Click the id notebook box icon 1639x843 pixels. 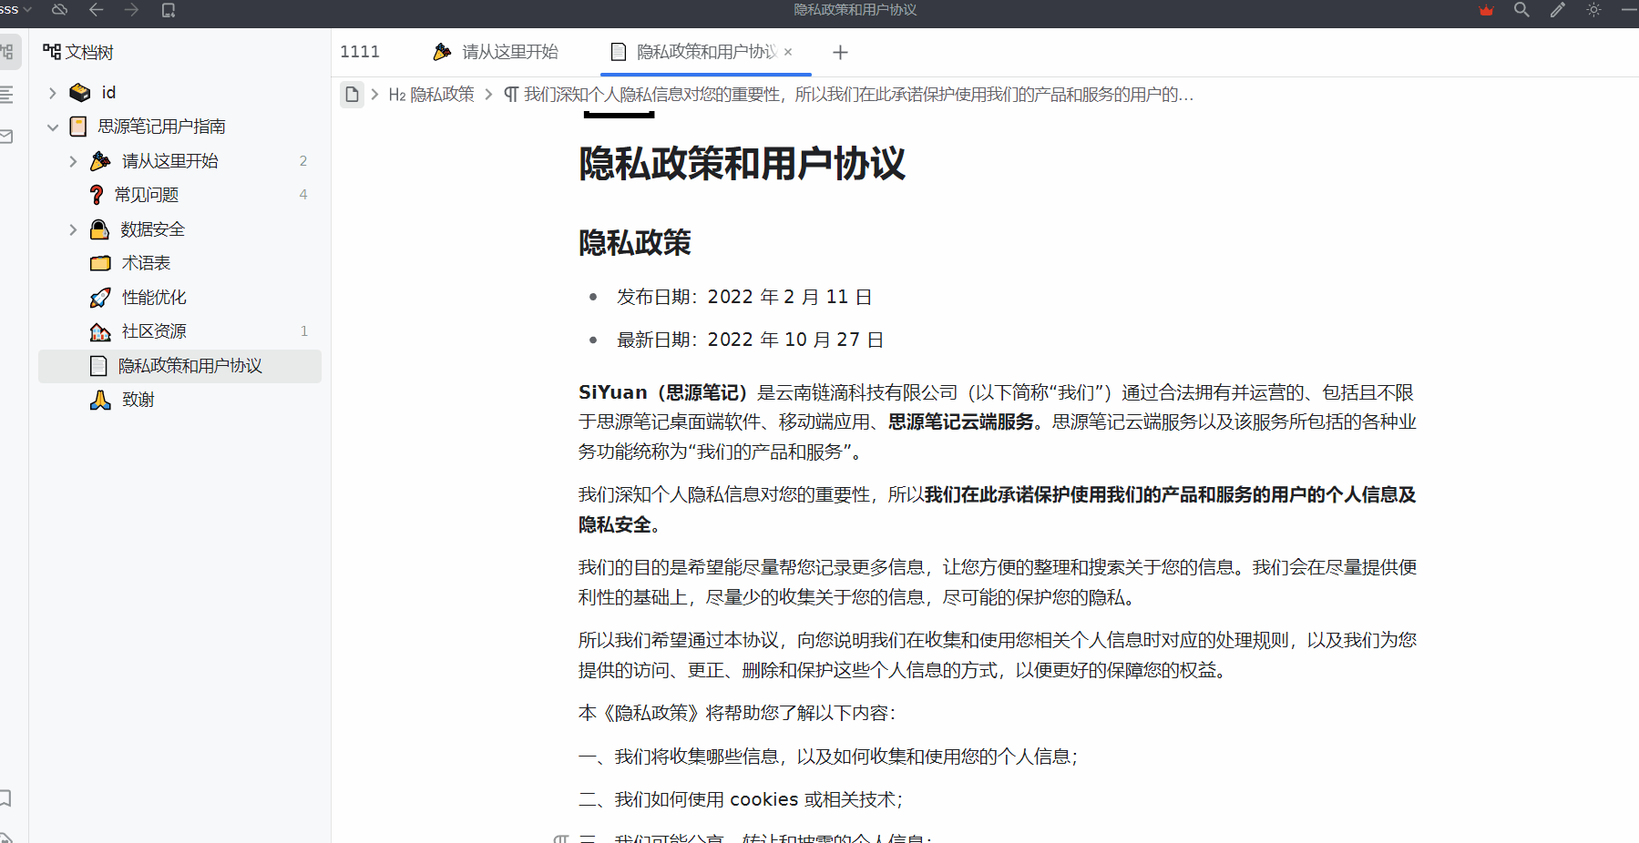[x=80, y=93]
